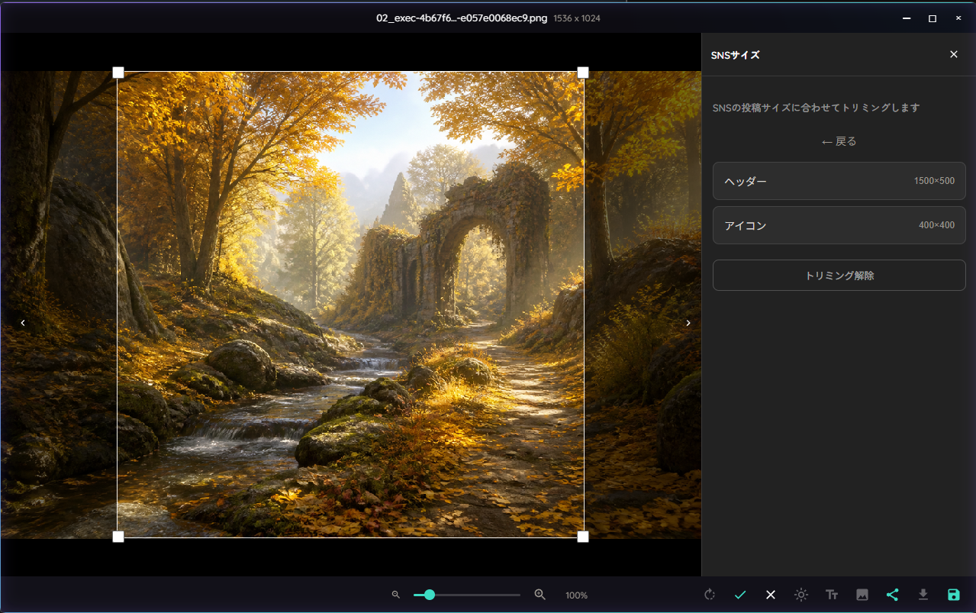Click the rotate icon in the bottom toolbar
976x613 pixels.
pos(710,595)
